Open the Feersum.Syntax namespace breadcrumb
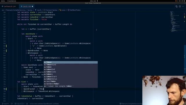This screenshot has width=186, height=105. [50, 10]
